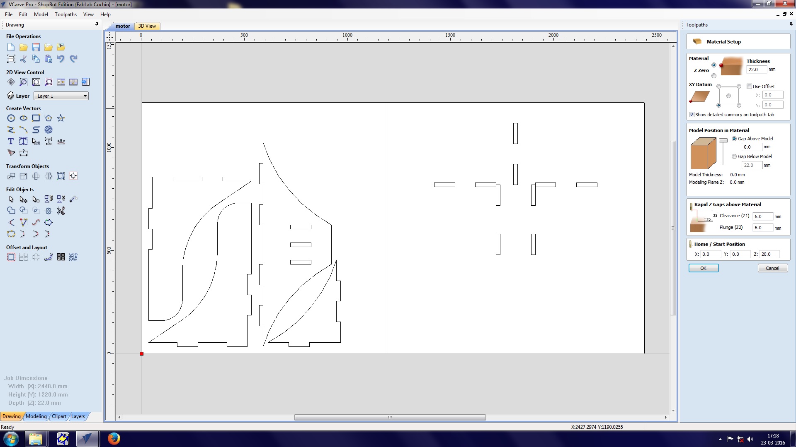Create a new file
This screenshot has width=796, height=447.
[11, 47]
